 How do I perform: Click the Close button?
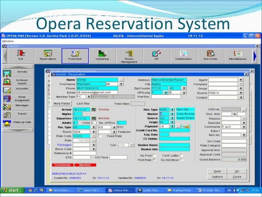237,177
